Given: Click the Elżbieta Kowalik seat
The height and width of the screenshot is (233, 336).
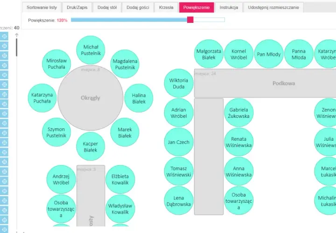Looking at the screenshot, I should [120, 179].
